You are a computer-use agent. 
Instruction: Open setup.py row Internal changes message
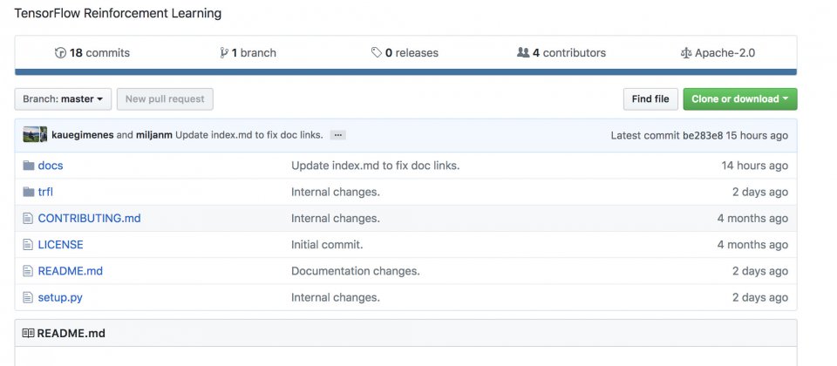point(335,297)
